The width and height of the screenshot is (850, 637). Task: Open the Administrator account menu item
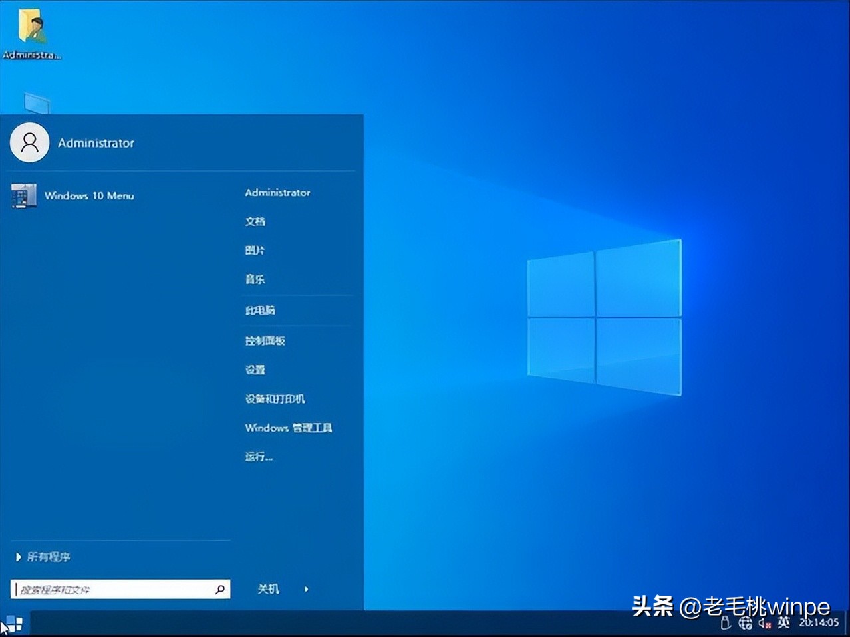[277, 193]
